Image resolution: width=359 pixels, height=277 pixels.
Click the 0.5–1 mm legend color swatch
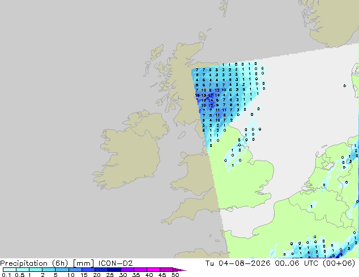tap(23, 270)
